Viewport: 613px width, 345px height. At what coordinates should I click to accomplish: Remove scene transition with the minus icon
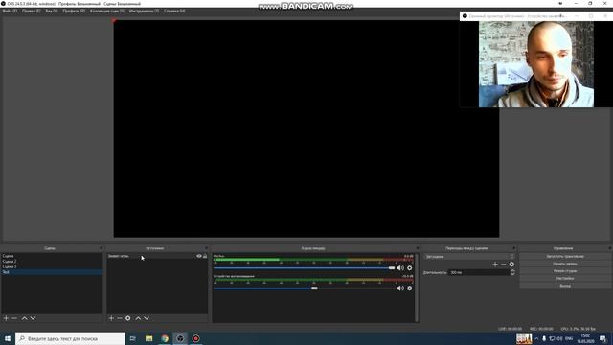click(504, 264)
